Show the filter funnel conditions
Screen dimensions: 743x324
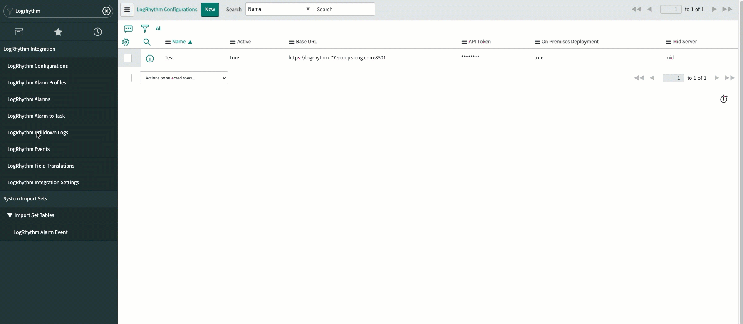tap(145, 29)
